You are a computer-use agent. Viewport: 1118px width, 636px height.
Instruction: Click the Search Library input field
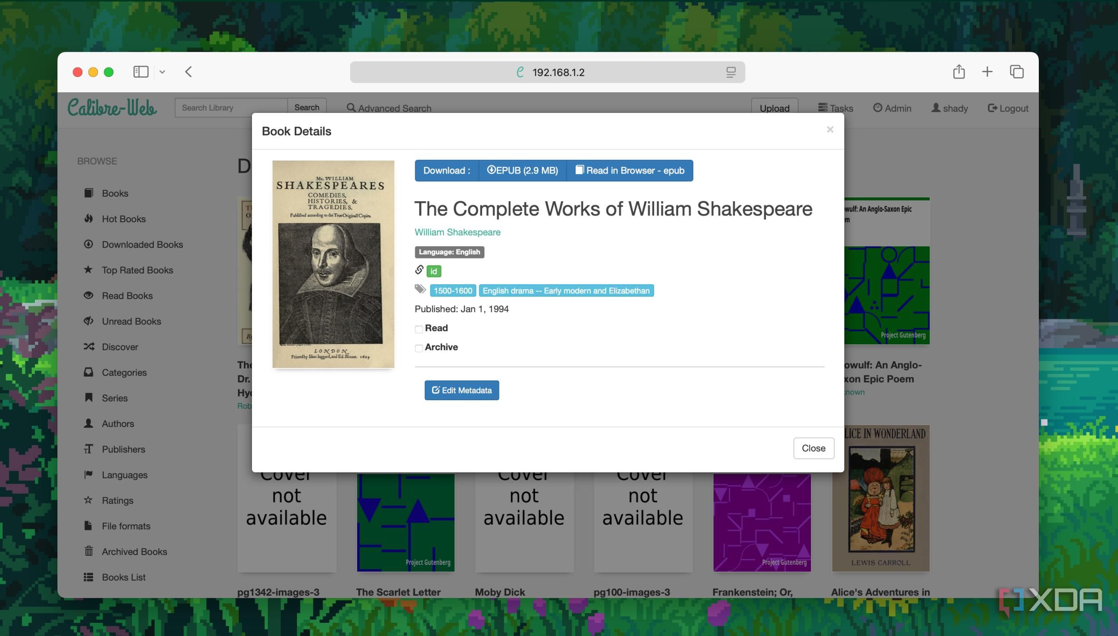[231, 108]
